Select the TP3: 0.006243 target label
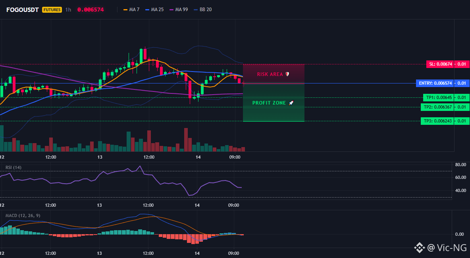 point(437,121)
